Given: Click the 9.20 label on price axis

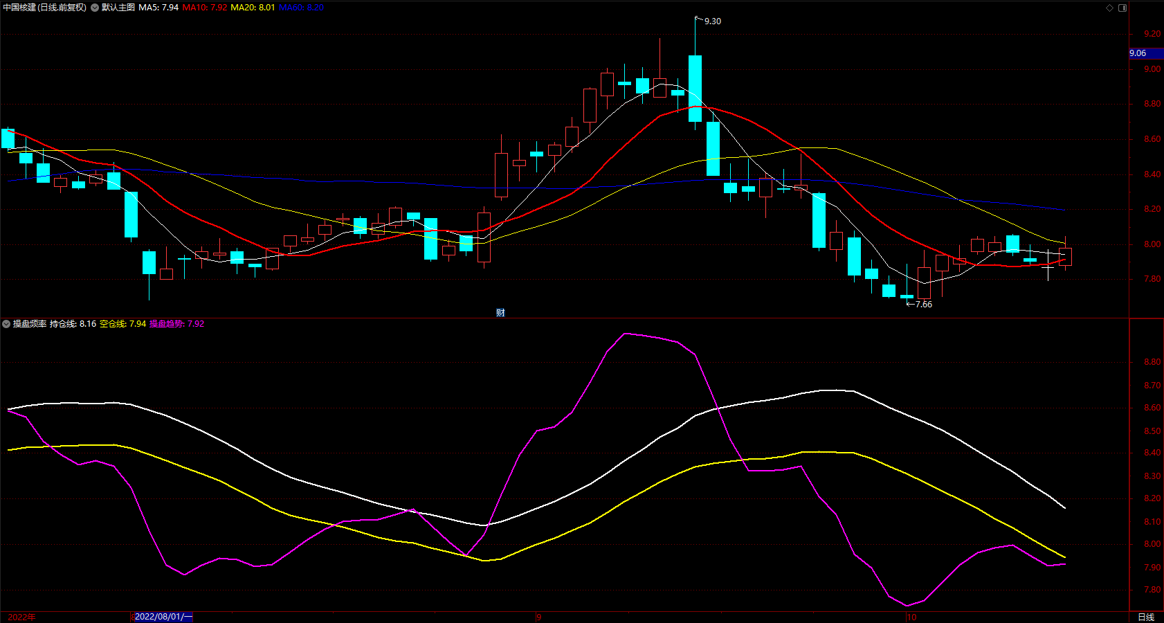Looking at the screenshot, I should click(x=1152, y=34).
